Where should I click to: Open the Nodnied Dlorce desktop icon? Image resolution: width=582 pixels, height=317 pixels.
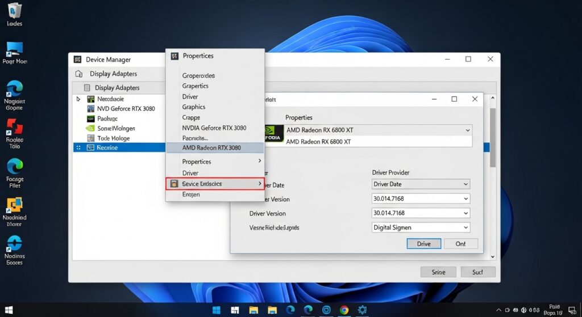(14, 212)
